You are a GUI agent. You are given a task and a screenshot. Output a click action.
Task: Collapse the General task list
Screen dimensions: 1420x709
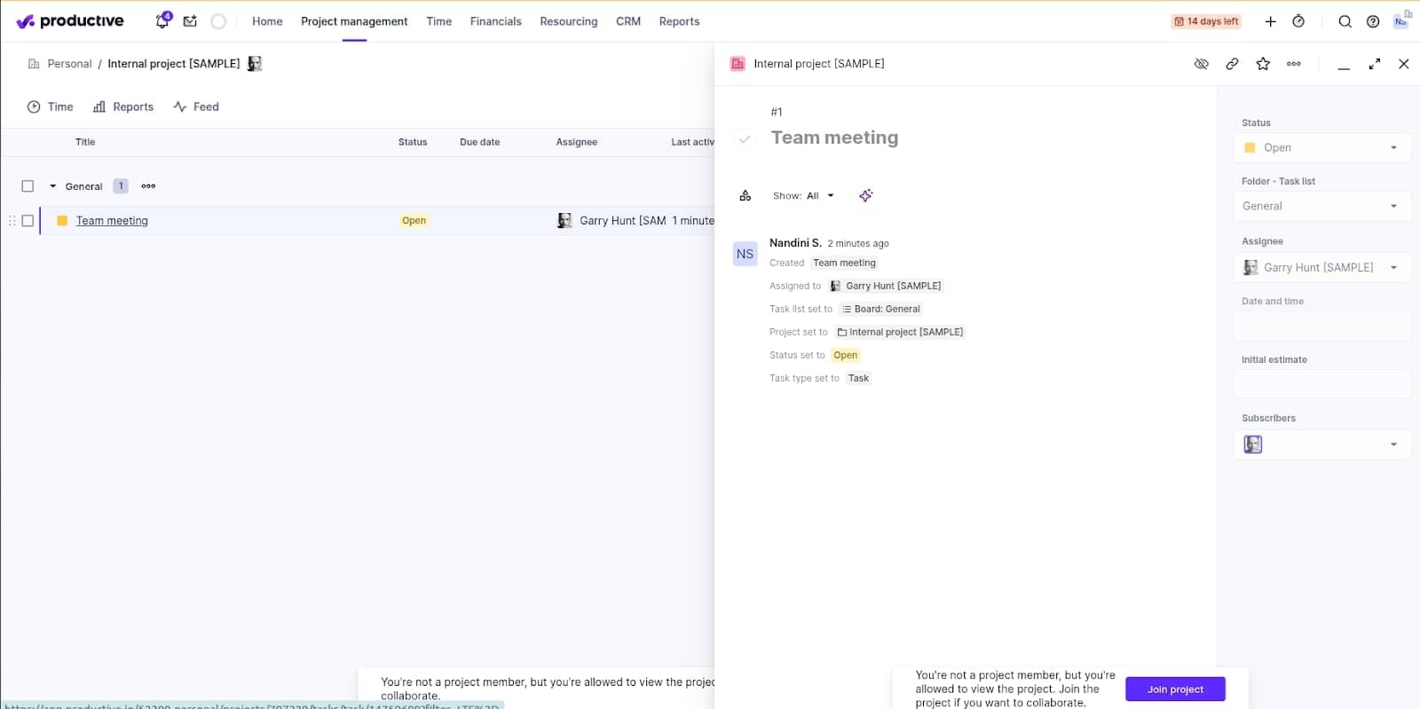coord(53,186)
